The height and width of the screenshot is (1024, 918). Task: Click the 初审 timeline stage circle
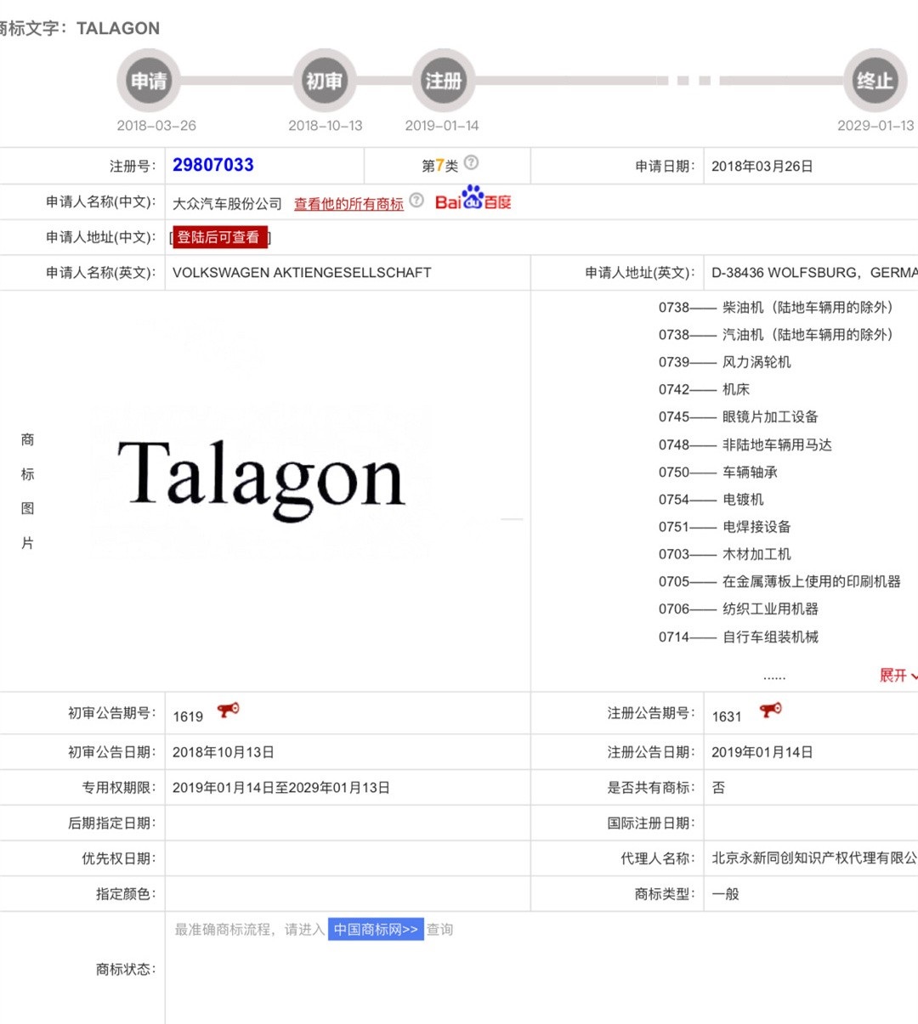click(x=324, y=81)
